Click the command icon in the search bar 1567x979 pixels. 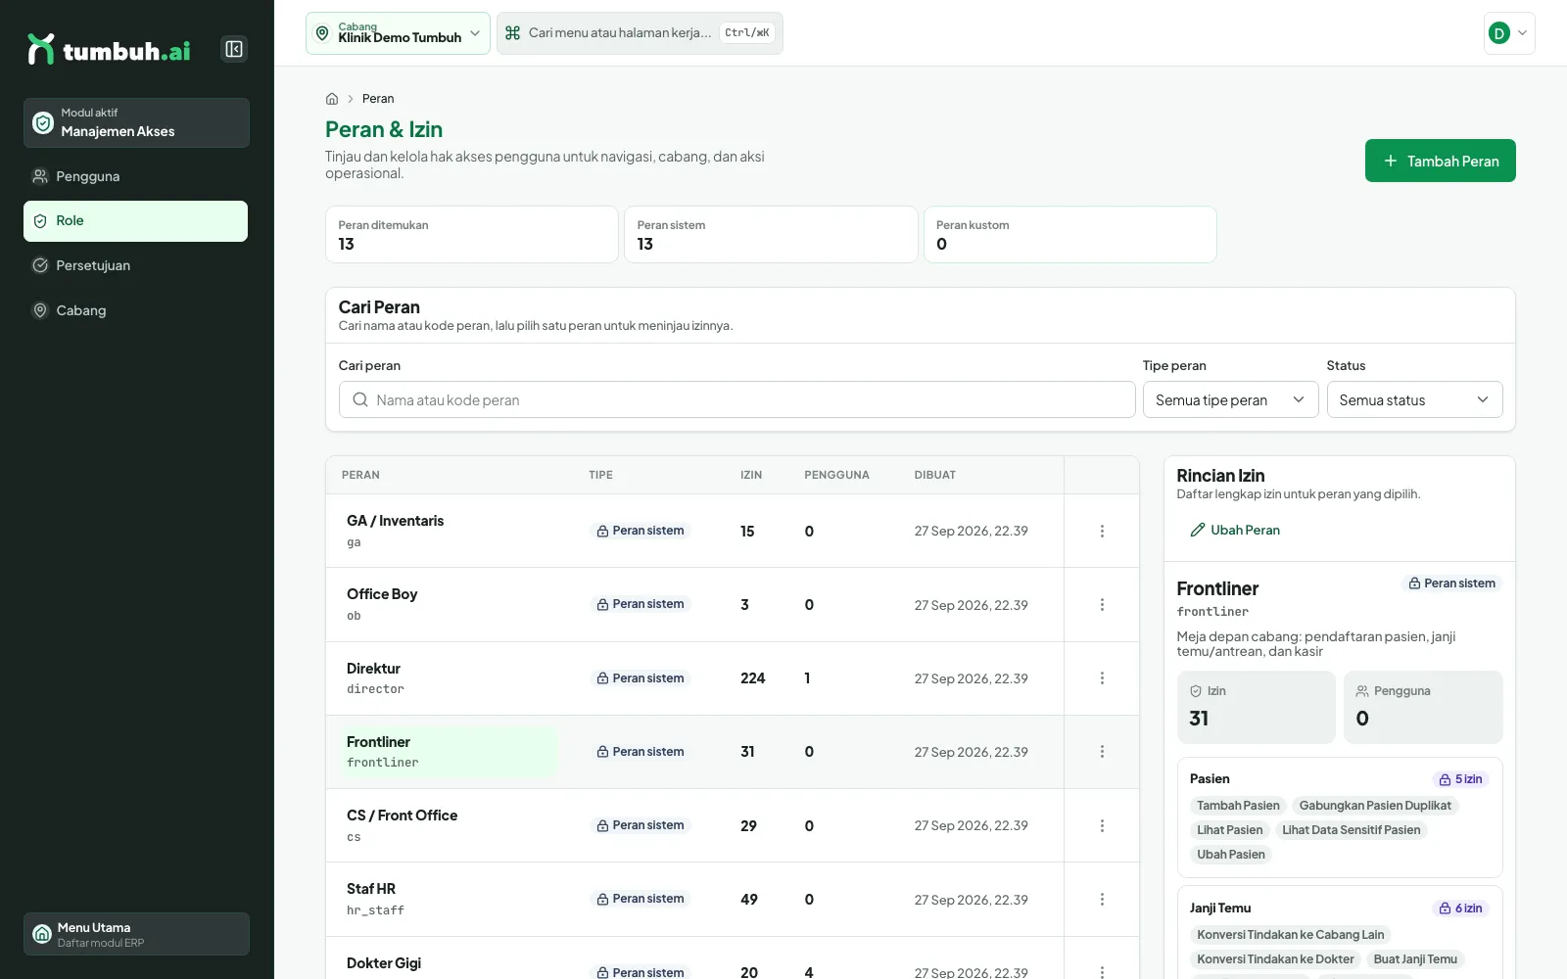point(512,33)
